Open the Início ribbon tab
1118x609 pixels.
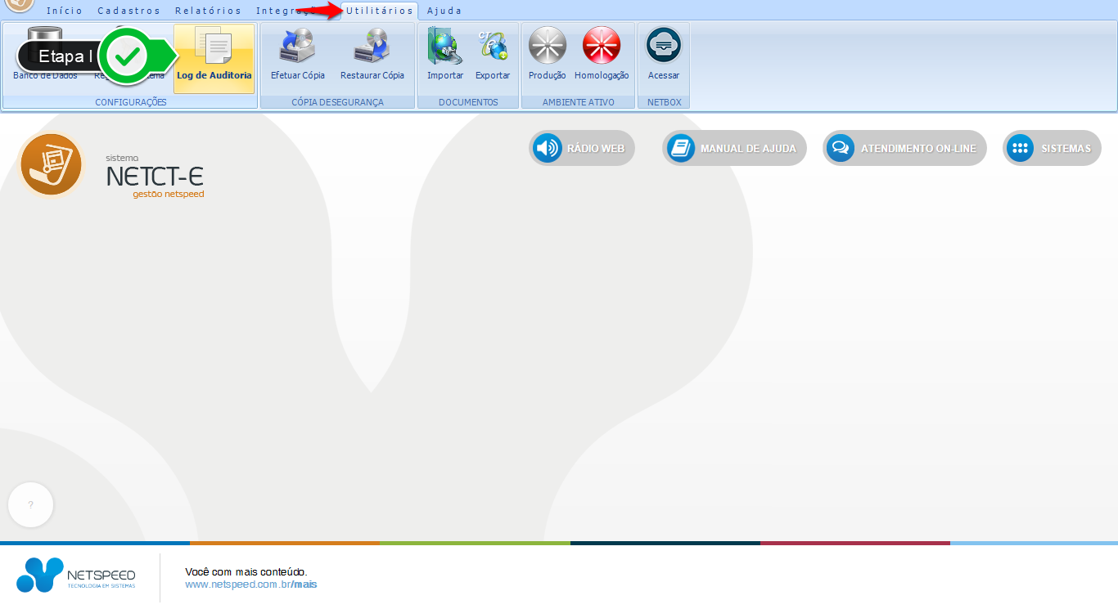pos(65,11)
